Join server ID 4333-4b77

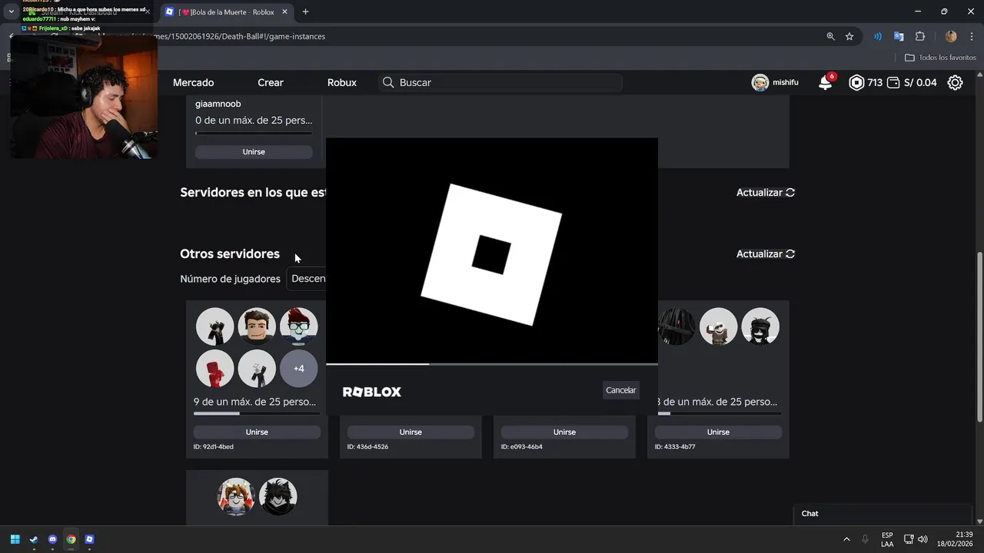pyautogui.click(x=718, y=432)
